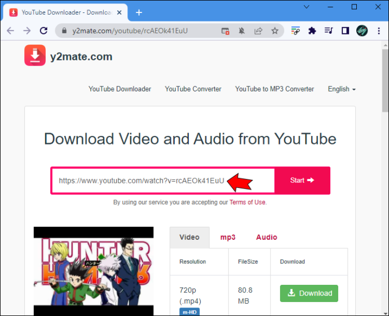The height and width of the screenshot is (316, 389).
Task: Click the 'Resolution' column header
Action: [192, 262]
